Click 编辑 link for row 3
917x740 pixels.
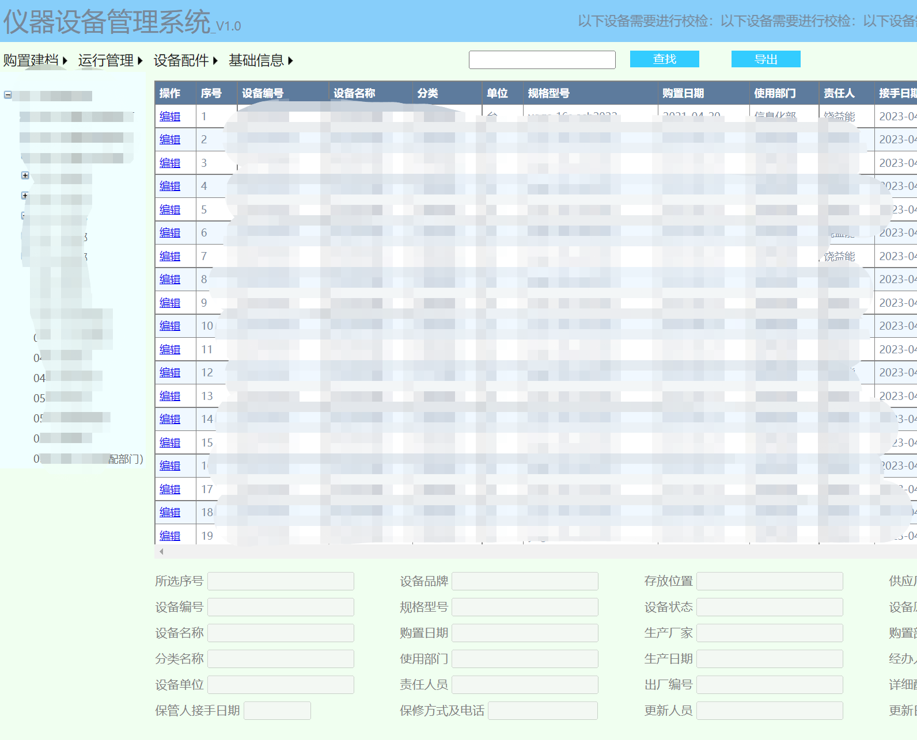(x=170, y=163)
